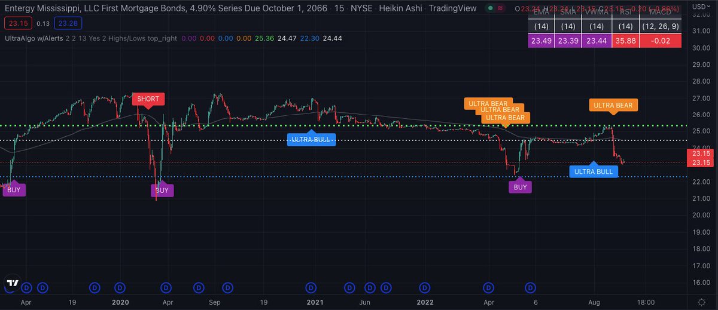This screenshot has width=718, height=310.
Task: Open chart settings gear icon
Action: pyautogui.click(x=701, y=302)
